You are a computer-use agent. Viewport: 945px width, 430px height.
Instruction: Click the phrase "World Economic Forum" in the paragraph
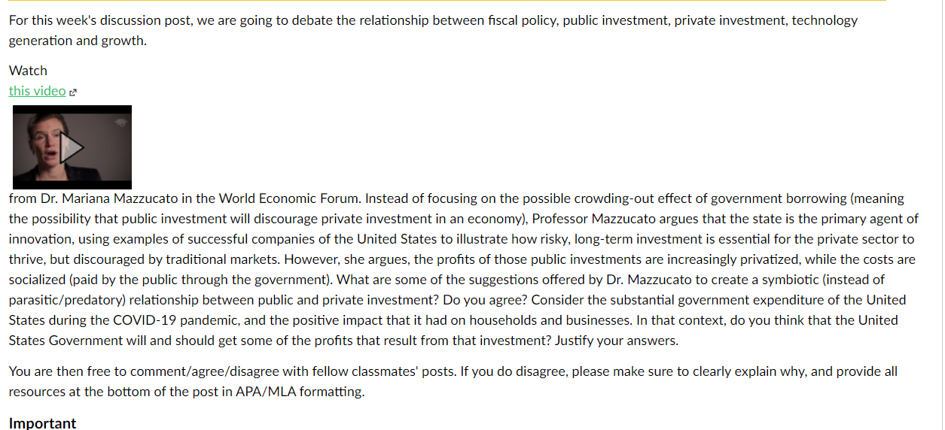click(x=291, y=199)
